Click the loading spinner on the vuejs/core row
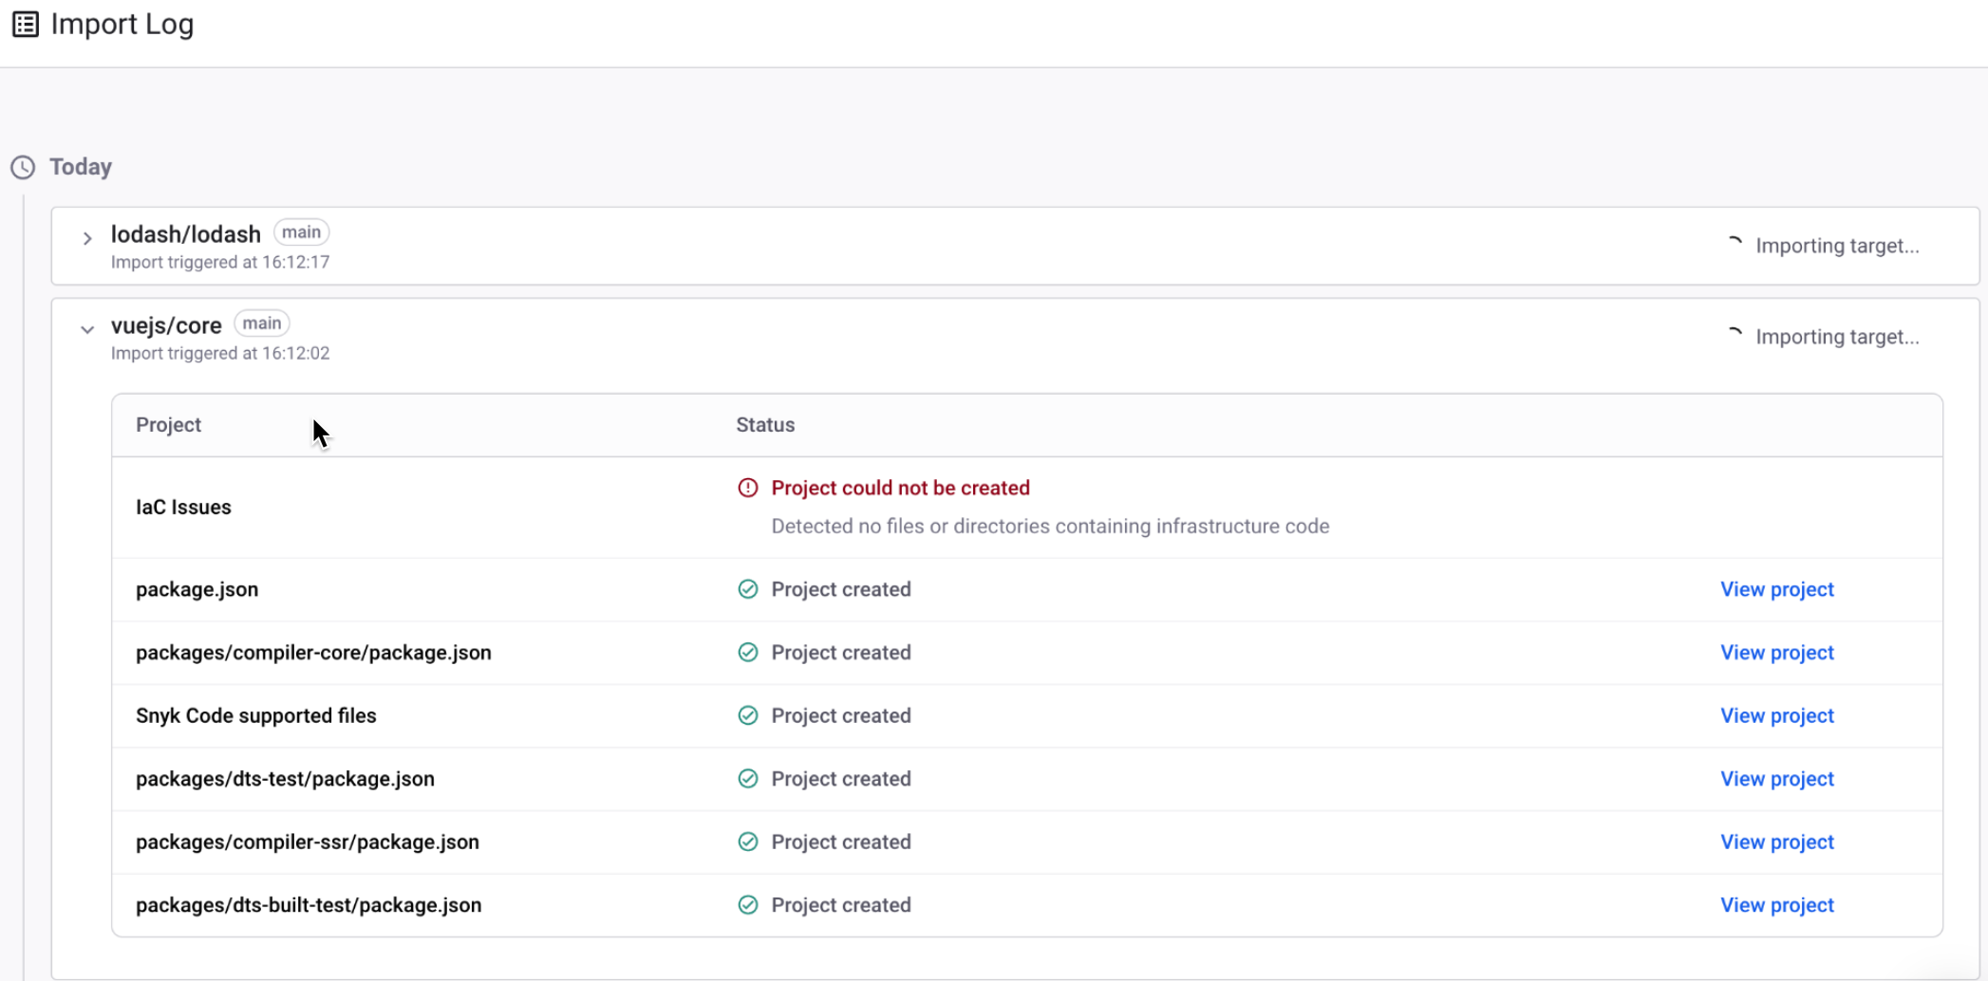The height and width of the screenshot is (981, 1988). pyautogui.click(x=1734, y=336)
